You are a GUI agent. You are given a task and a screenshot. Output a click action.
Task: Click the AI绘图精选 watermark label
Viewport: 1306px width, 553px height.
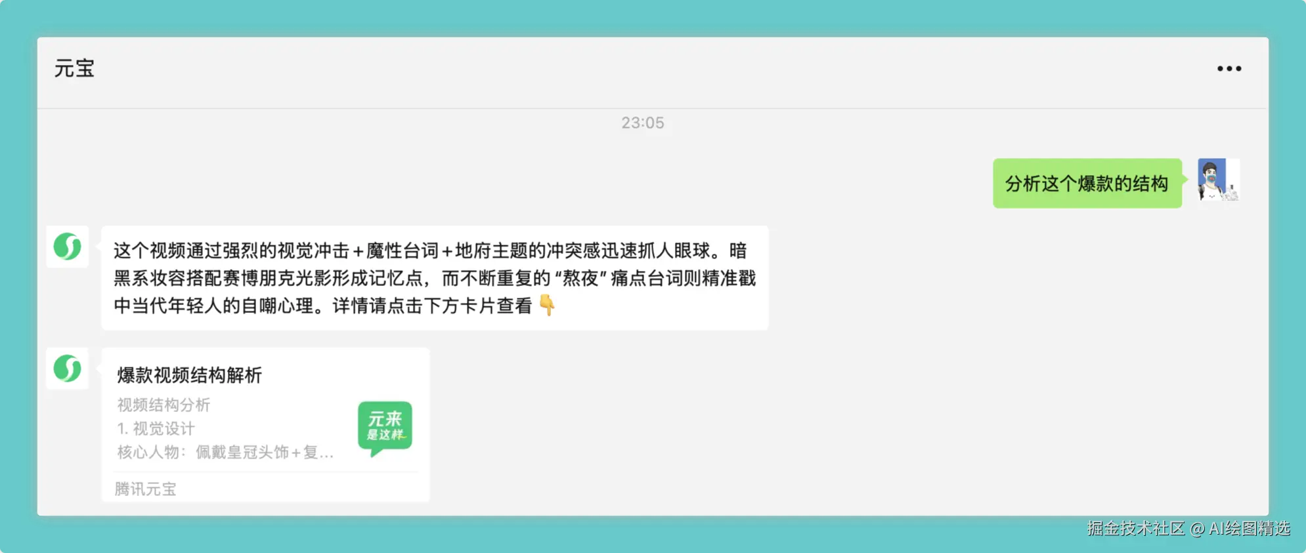click(1250, 529)
